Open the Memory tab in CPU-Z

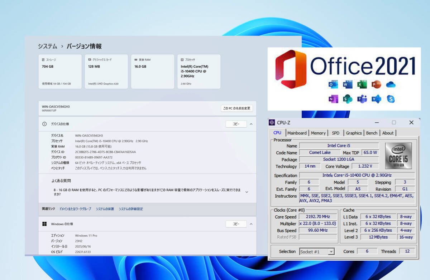pyautogui.click(x=318, y=133)
